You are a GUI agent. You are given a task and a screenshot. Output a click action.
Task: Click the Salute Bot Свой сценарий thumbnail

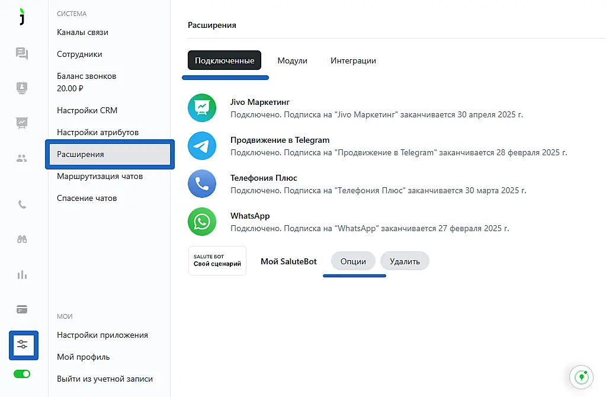(x=217, y=261)
